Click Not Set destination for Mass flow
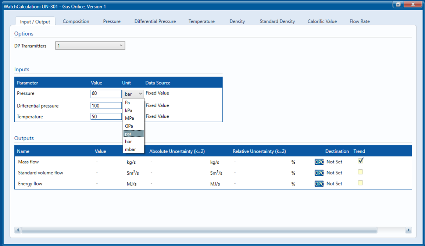This screenshot has width=425, height=246. click(x=334, y=162)
